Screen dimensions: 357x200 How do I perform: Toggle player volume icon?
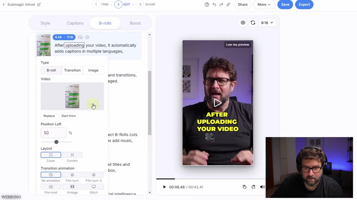pyautogui.click(x=262, y=187)
